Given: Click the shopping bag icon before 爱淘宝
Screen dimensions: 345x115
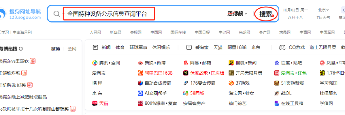Looking at the screenshot, I should point(188,47).
